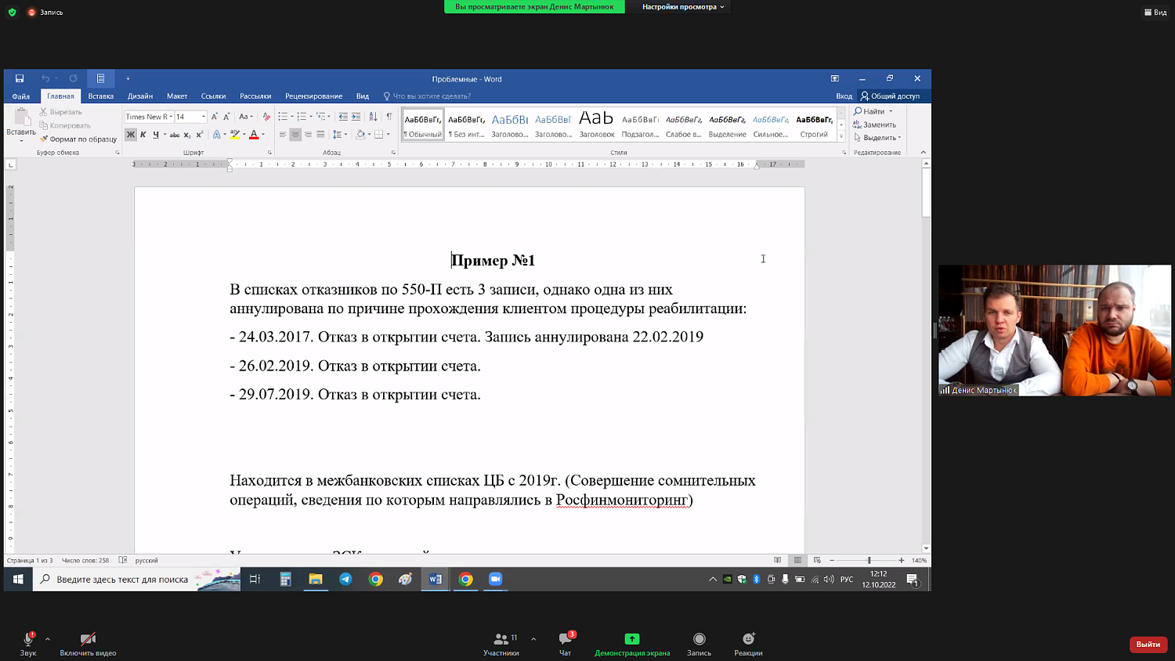This screenshot has height=661, width=1175.
Task: Click the Decrease indent icon
Action: [x=343, y=117]
